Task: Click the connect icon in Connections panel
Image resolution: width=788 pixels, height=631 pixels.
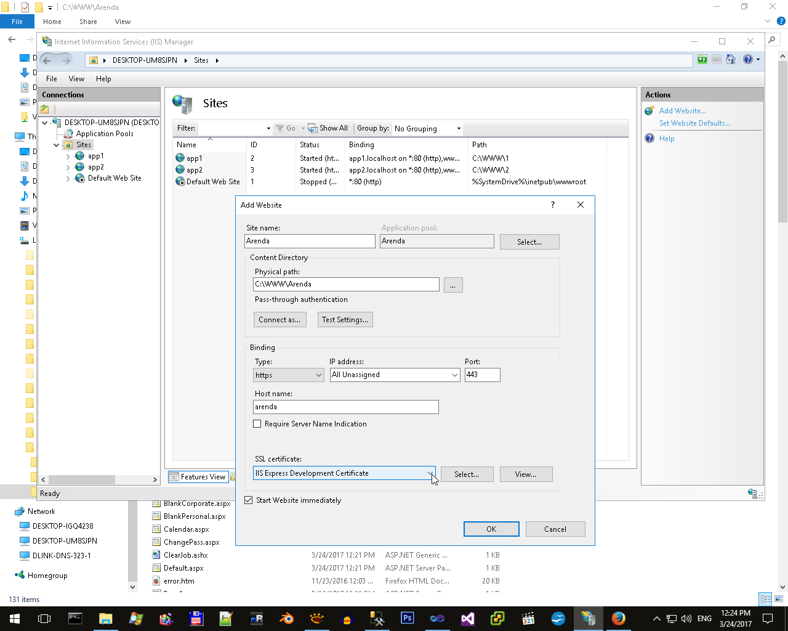Action: [x=45, y=108]
